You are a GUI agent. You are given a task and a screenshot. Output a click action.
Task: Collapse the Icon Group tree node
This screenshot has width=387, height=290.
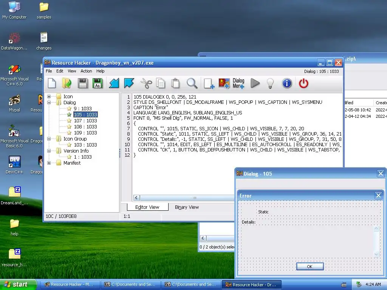[49, 139]
